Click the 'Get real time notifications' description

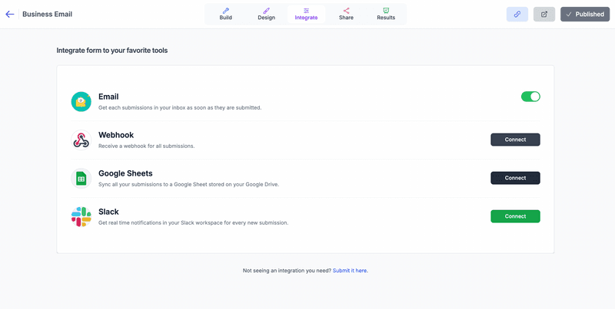[194, 223]
